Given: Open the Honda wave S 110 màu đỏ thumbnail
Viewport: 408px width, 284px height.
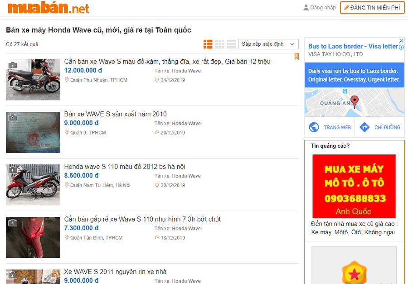Looking at the screenshot, I should [x=33, y=185].
